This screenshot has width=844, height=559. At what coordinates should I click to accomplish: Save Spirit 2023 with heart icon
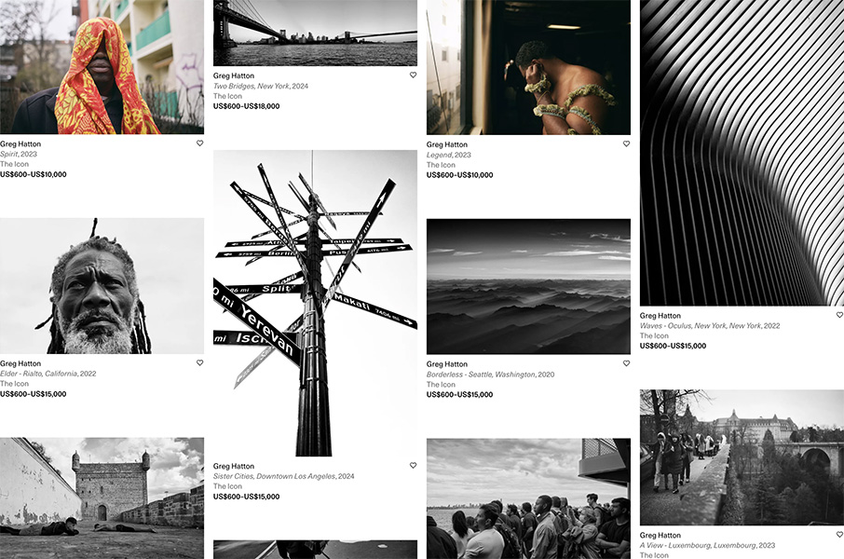pyautogui.click(x=199, y=143)
